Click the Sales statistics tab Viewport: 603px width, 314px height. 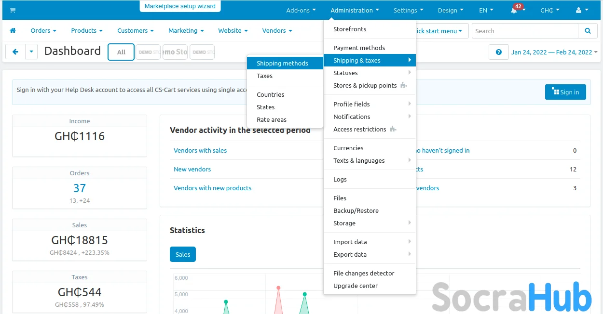[x=182, y=254]
